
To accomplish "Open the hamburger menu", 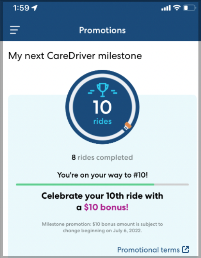I will pos(15,30).
